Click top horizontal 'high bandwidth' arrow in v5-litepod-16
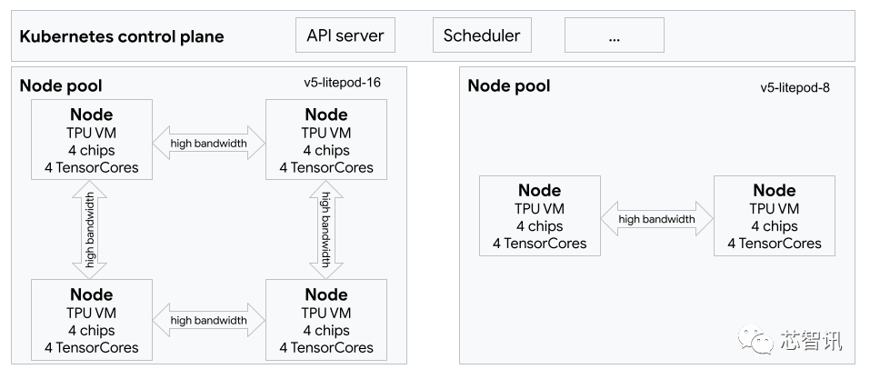Screen dimensions: 870x379 click(208, 144)
